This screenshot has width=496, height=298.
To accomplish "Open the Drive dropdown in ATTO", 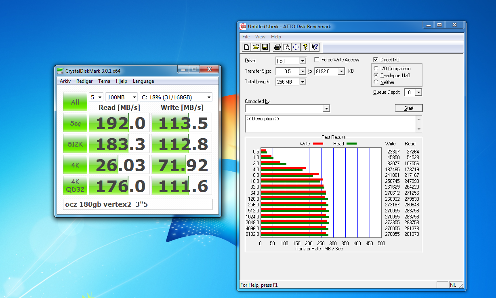I will click(x=303, y=61).
